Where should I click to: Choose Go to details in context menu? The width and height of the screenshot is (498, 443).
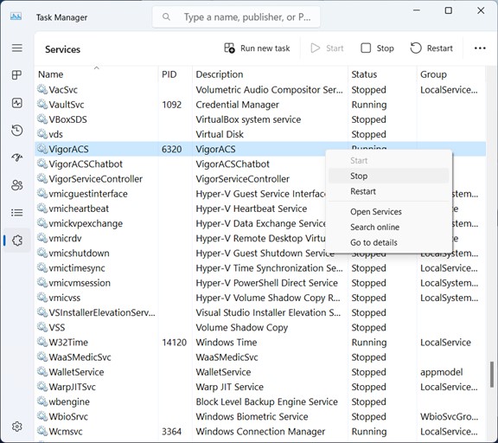[388, 242]
